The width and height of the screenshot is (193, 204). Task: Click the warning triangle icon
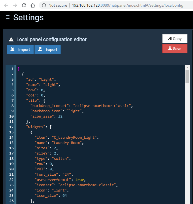point(11,39)
